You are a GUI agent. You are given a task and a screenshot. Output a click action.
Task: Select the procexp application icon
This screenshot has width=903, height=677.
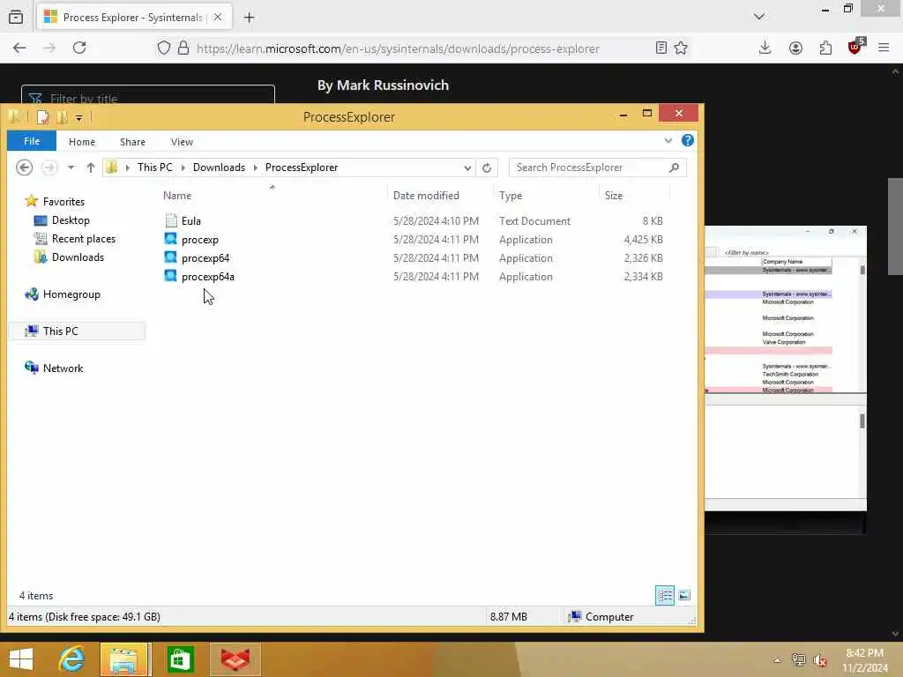click(x=170, y=239)
